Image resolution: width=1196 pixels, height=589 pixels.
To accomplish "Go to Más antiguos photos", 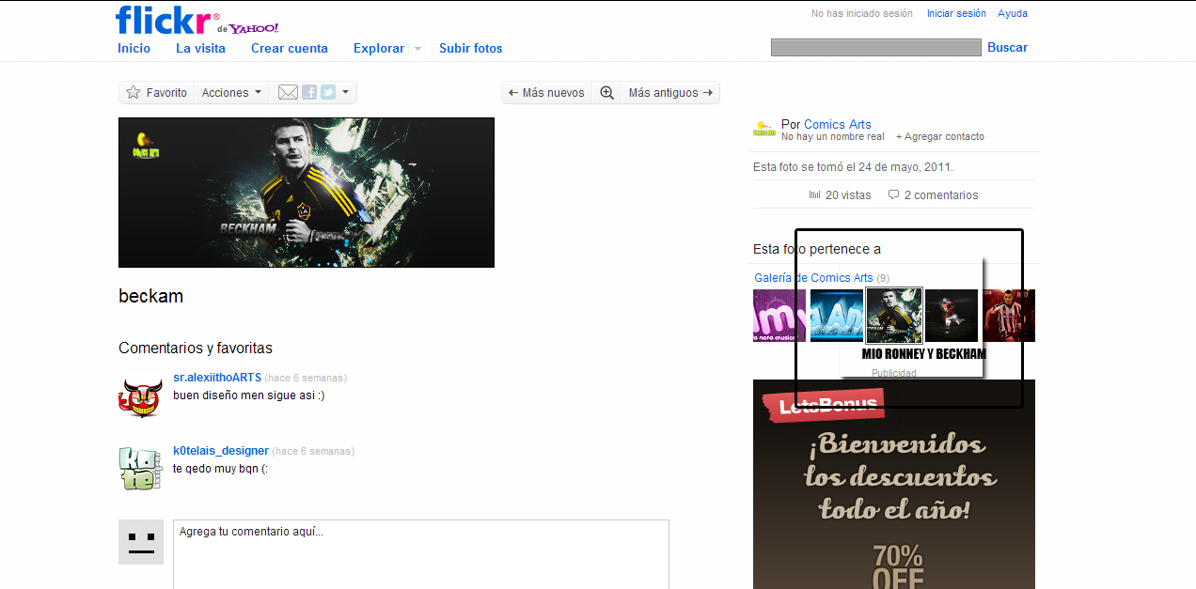I will point(671,92).
